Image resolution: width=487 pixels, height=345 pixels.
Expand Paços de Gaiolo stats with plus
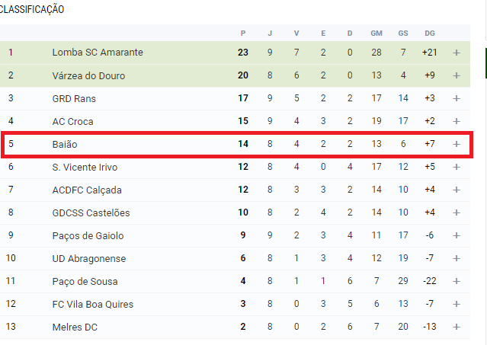[x=457, y=236]
